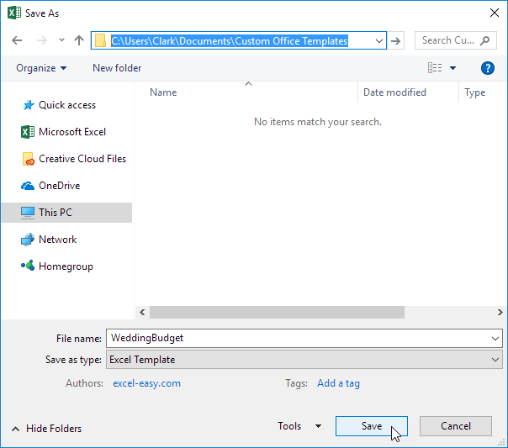Select the address bar path text
Screen dimensions: 508x448
coord(230,41)
